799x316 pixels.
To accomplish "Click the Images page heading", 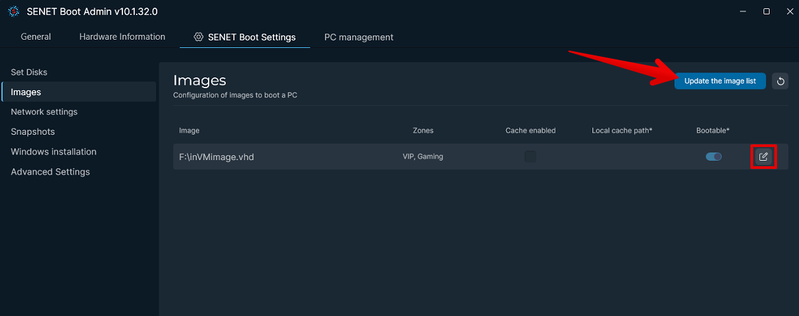I will (200, 80).
